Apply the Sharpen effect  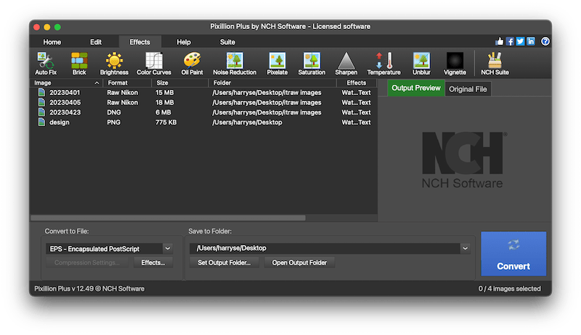click(x=346, y=64)
